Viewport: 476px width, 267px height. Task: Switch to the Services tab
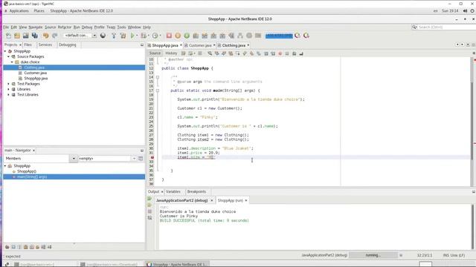(45, 44)
